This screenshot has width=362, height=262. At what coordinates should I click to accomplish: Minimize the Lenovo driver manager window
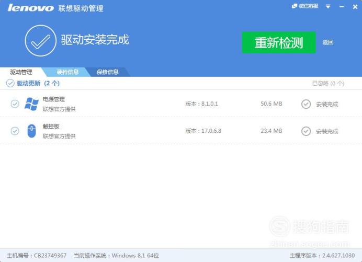point(342,7)
